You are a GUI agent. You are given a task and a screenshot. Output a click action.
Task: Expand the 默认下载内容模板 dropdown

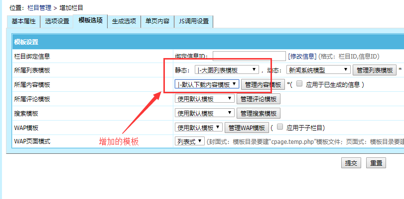tap(207, 84)
